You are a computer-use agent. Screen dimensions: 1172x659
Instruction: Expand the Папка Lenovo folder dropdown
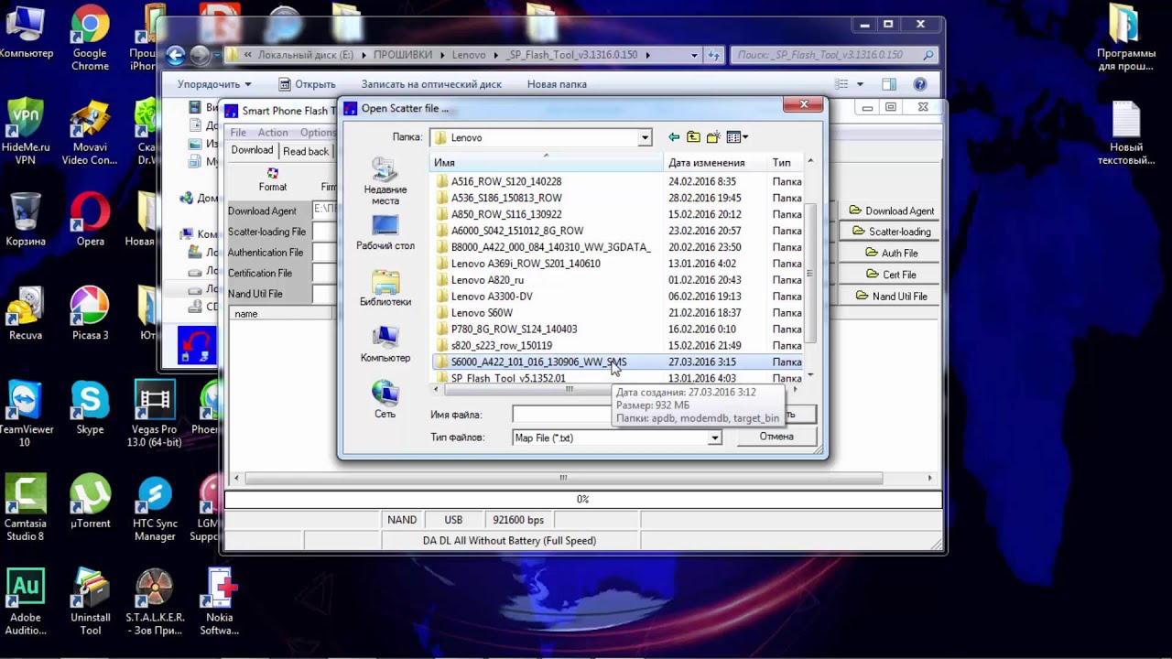point(645,137)
